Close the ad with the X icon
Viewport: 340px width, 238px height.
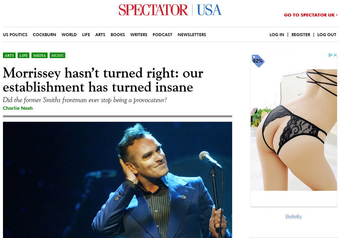(x=335, y=55)
